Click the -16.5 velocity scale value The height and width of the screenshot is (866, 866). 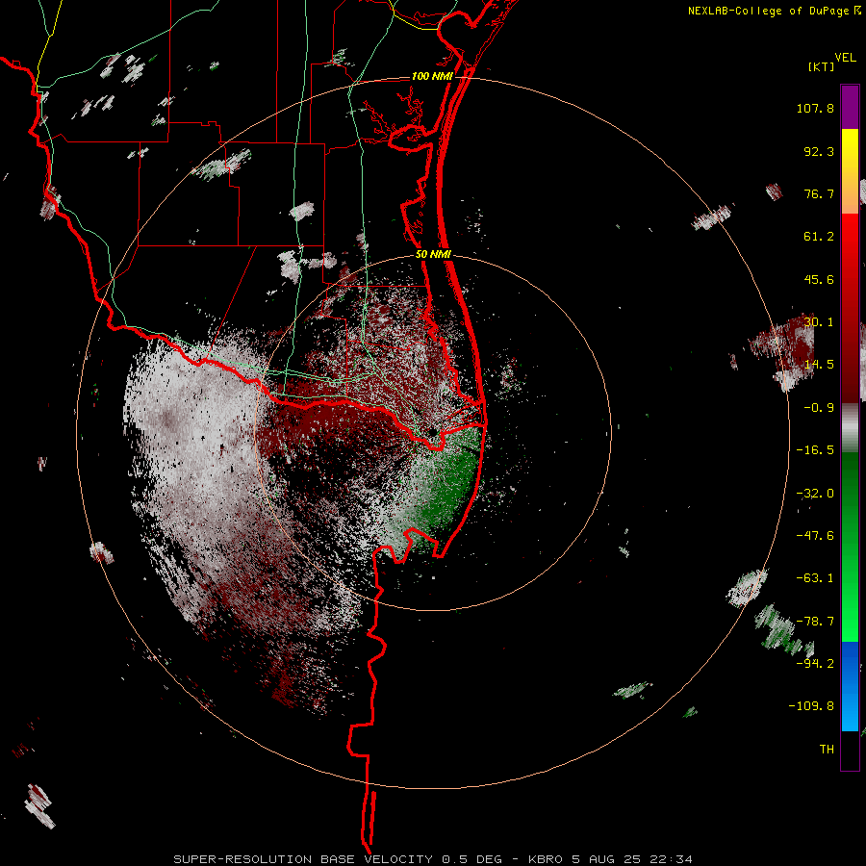[x=815, y=450]
